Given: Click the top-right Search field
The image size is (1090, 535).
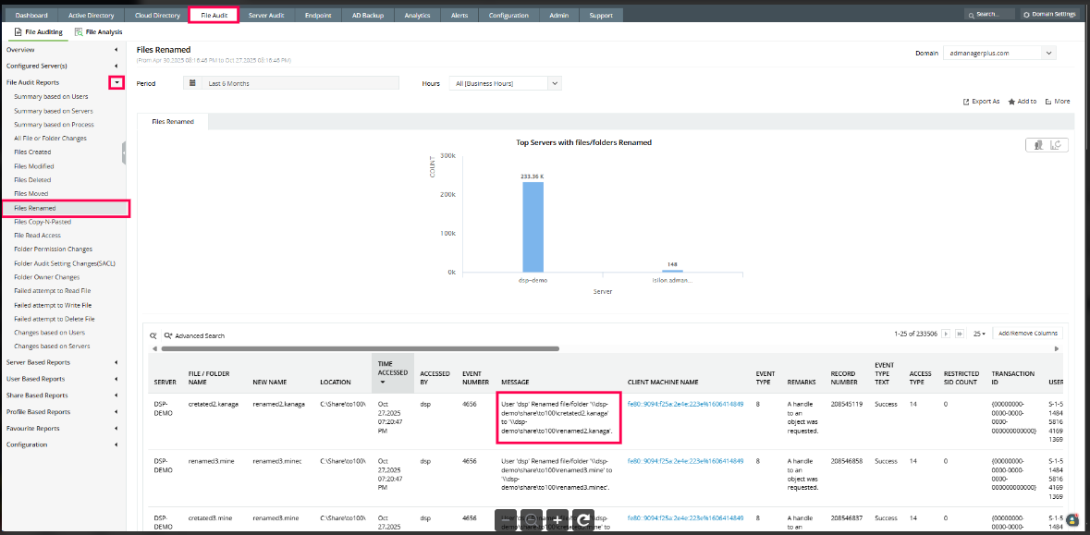Looking at the screenshot, I should [989, 15].
